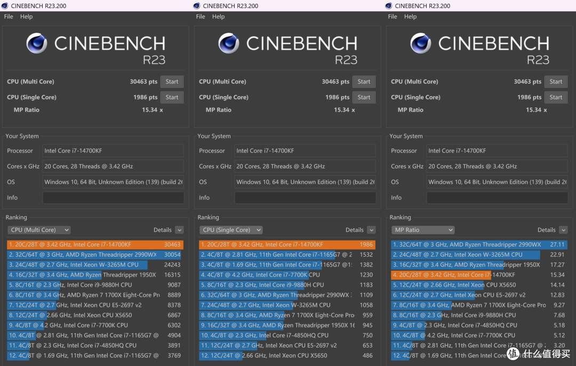
Task: Select Xeon W-3265M row with ratio 22.91
Action: pos(479,255)
